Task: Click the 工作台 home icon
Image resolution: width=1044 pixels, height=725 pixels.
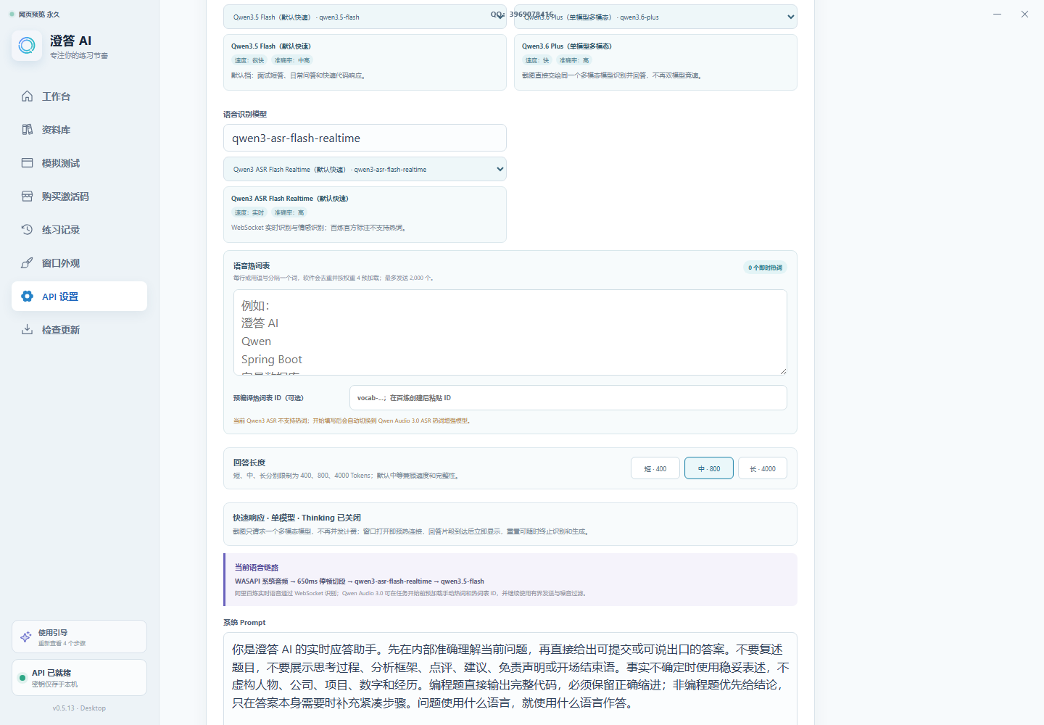Action: click(x=27, y=96)
